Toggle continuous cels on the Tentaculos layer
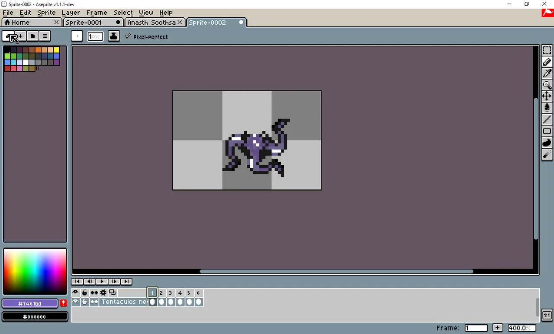The height and width of the screenshot is (334, 554). [x=94, y=302]
